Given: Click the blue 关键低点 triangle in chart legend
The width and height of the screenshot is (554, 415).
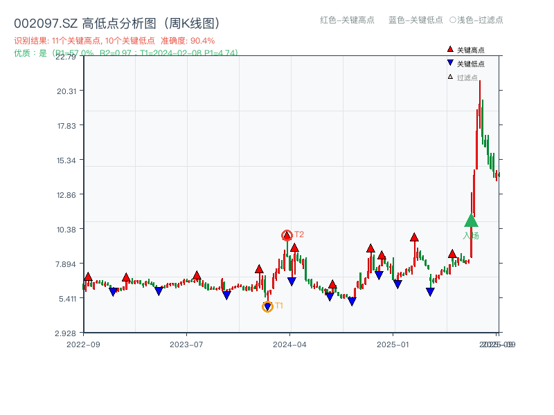Looking at the screenshot, I should click(x=450, y=63).
